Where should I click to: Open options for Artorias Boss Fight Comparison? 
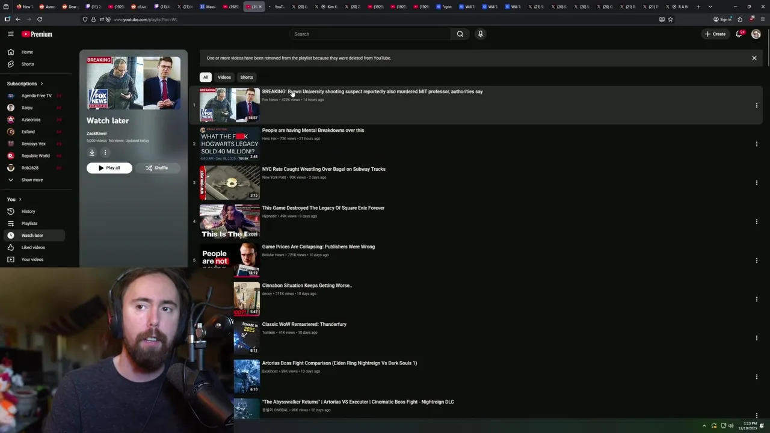(x=756, y=377)
